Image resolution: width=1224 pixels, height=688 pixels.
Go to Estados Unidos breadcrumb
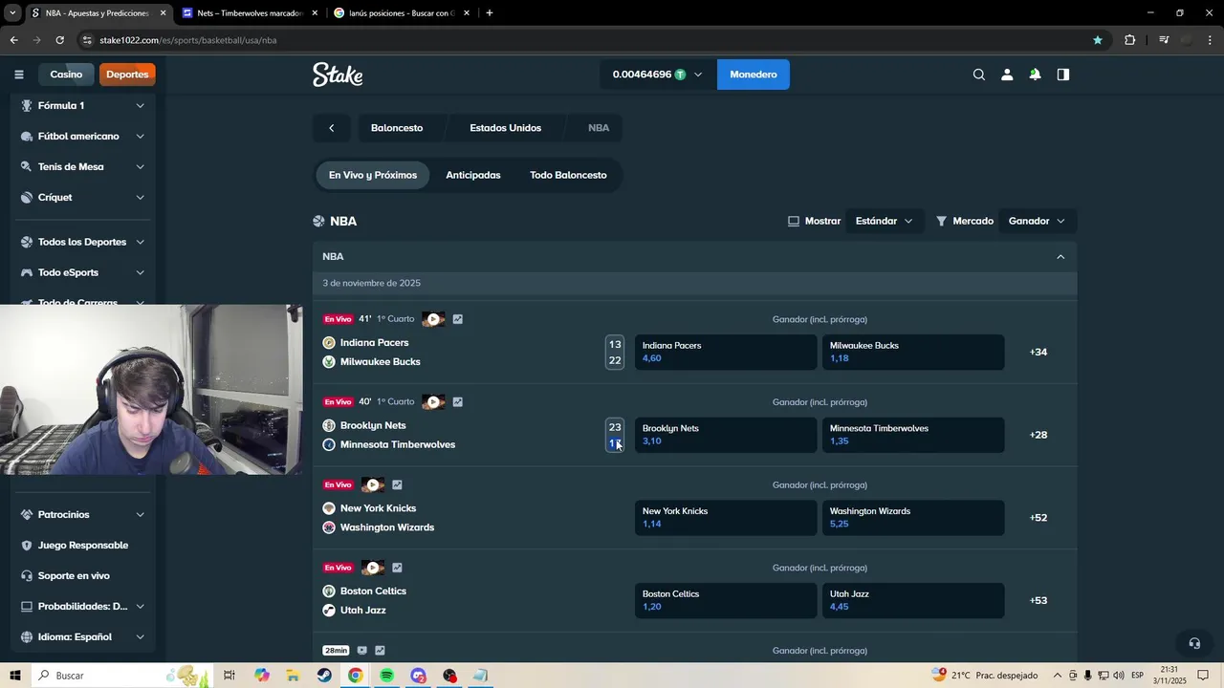coord(505,128)
